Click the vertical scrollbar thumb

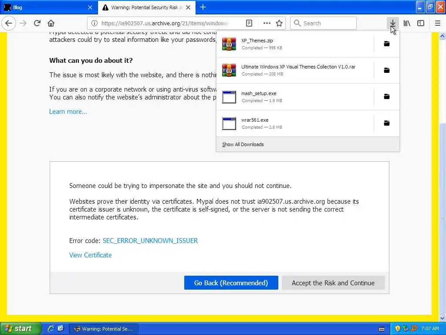tap(443, 219)
